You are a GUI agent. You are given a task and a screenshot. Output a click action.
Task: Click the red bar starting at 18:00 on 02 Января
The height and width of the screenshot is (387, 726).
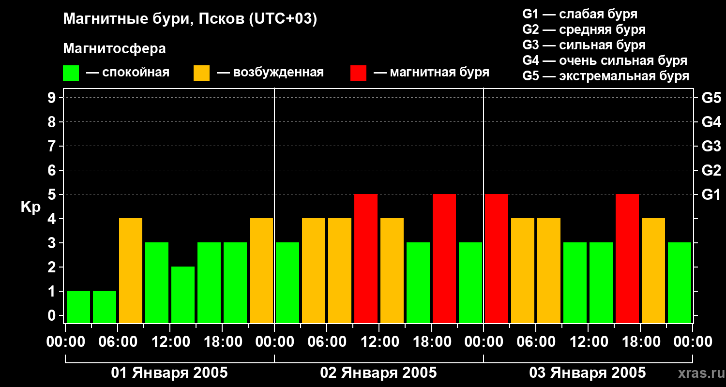pos(444,258)
